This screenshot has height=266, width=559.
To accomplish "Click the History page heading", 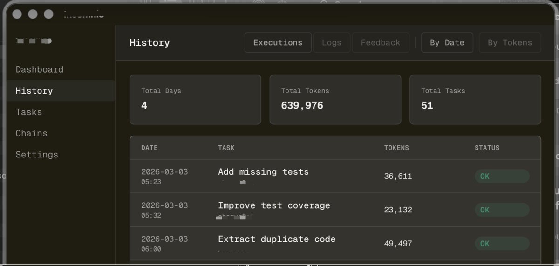I will [x=150, y=43].
